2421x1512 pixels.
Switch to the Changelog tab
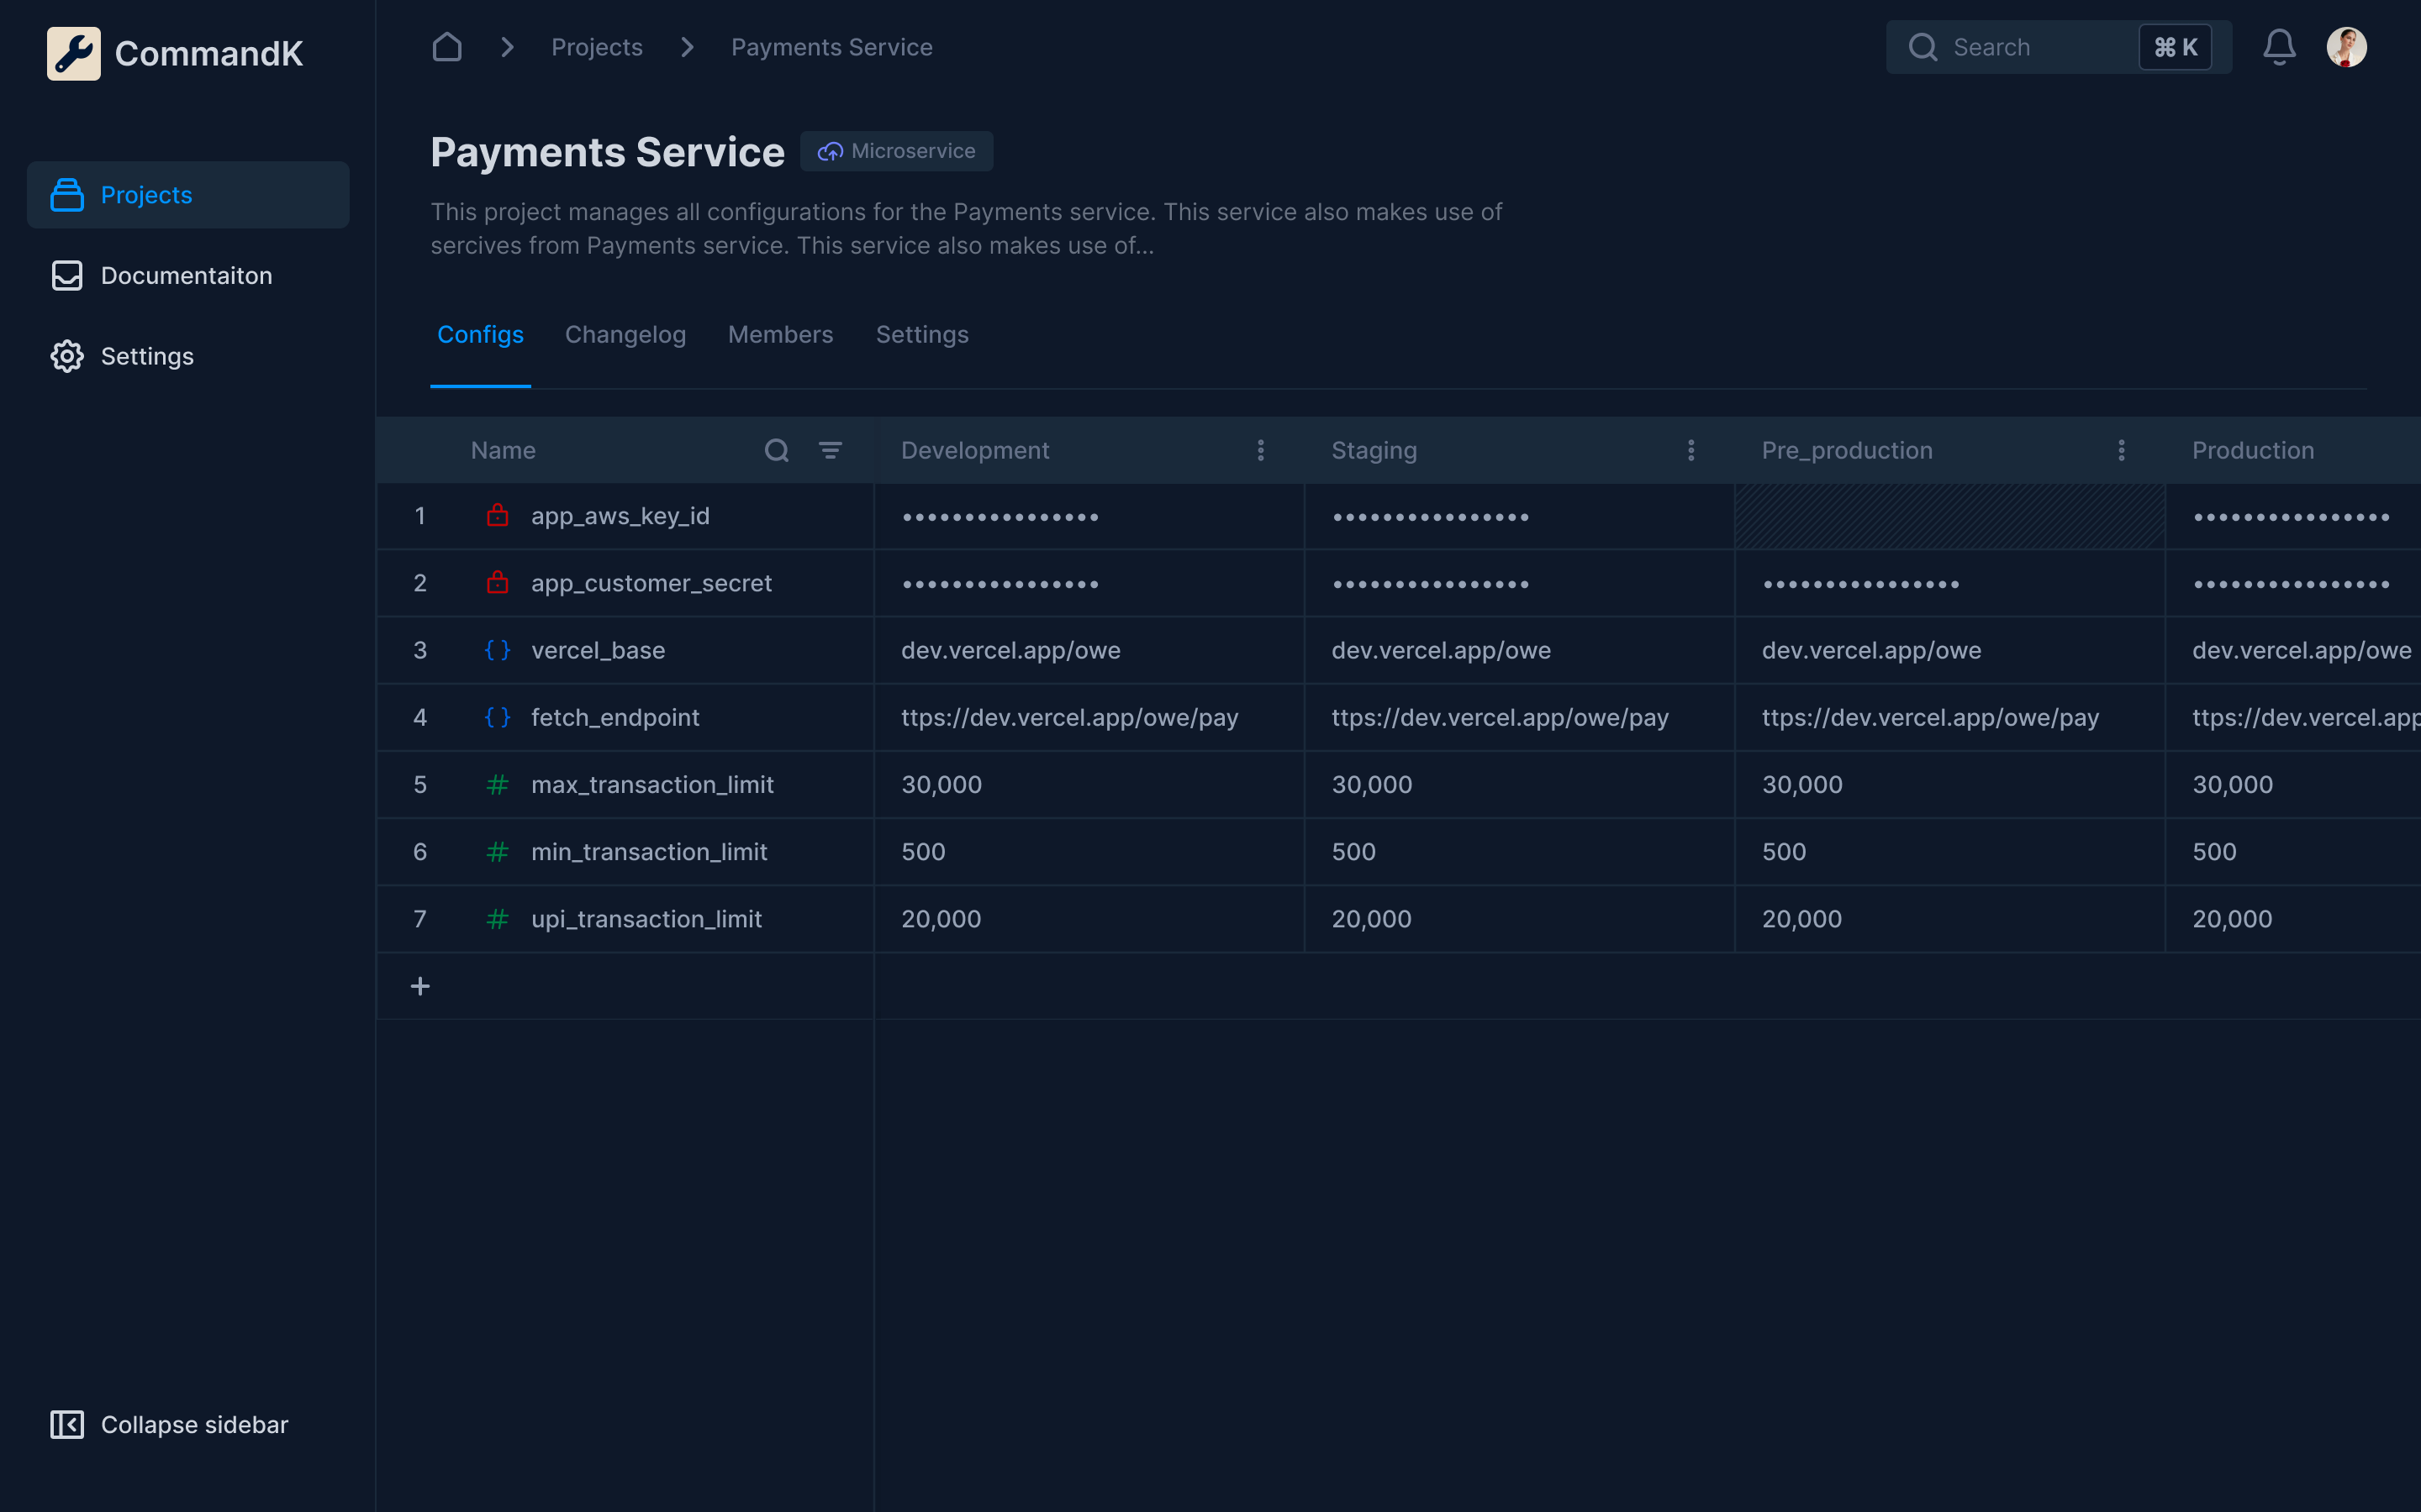pos(625,335)
